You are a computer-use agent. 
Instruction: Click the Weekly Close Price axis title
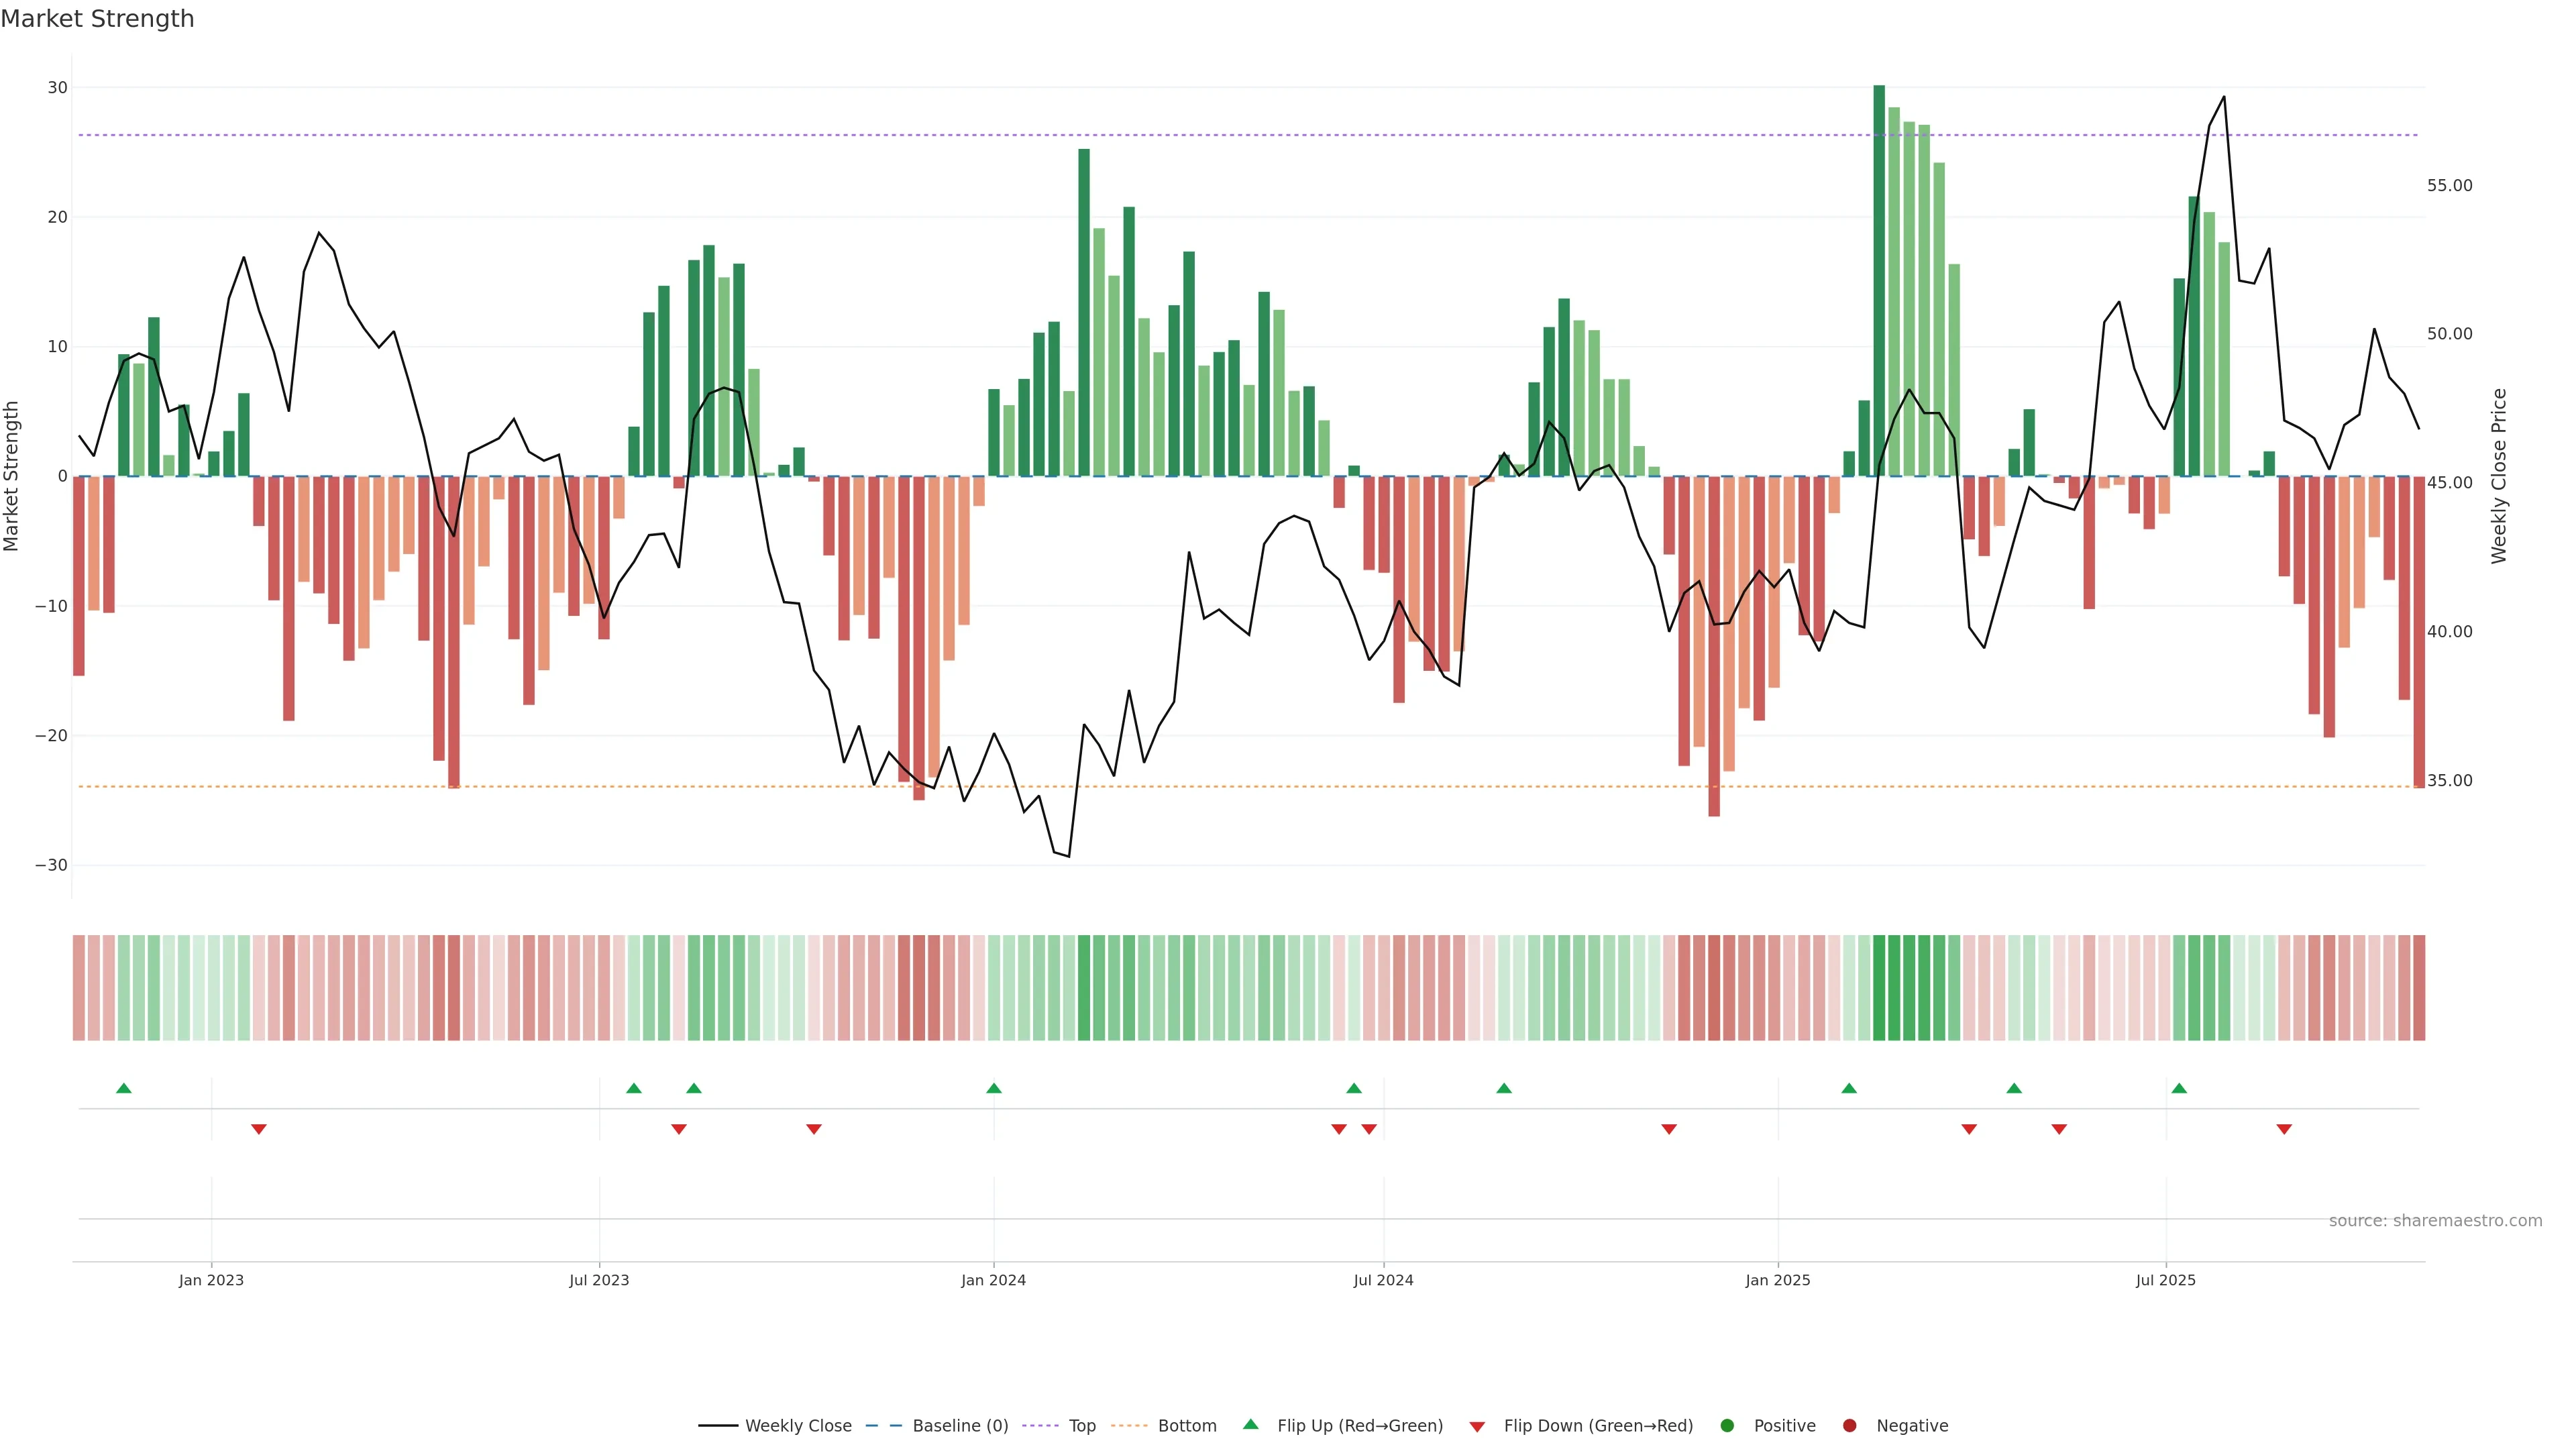[2499, 476]
